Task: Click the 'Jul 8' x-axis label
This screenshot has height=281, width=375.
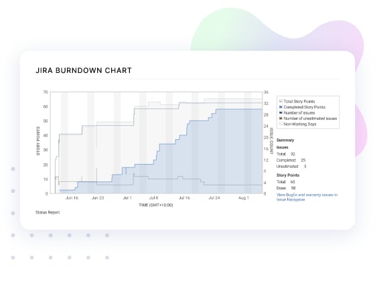Action: click(154, 198)
